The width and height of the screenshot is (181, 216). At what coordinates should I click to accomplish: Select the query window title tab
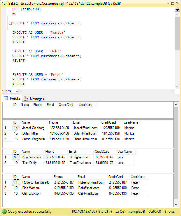tap(61, 3)
